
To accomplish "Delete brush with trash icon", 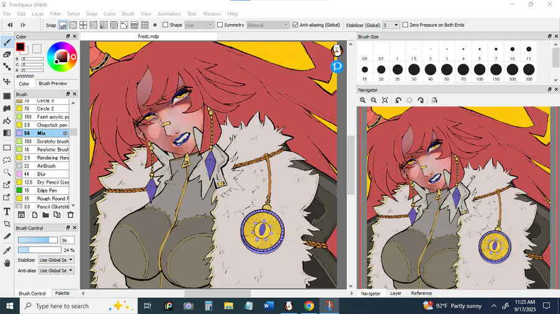I will tap(70, 215).
